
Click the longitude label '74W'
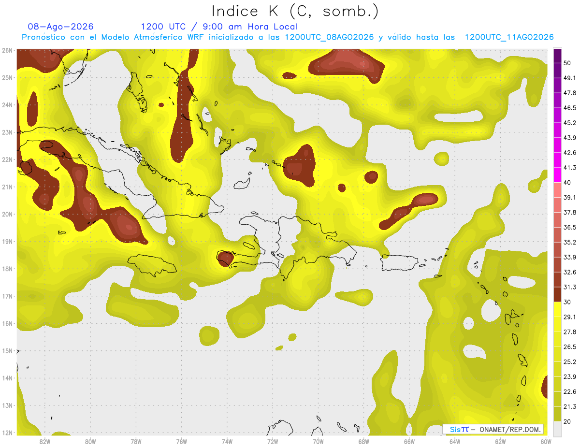[227, 442]
